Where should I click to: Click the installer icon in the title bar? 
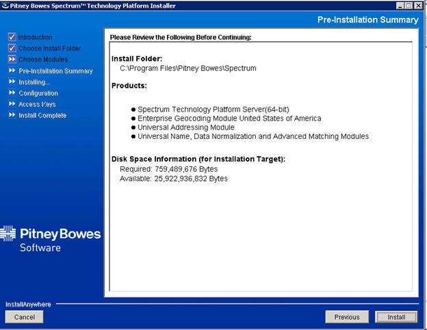coord(5,5)
